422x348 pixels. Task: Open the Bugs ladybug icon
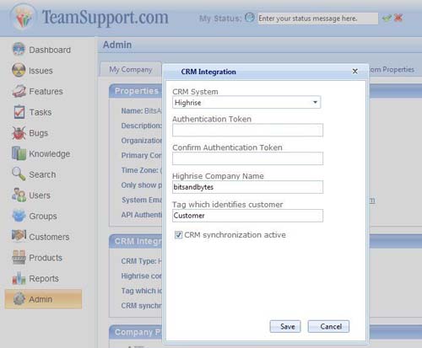19,132
